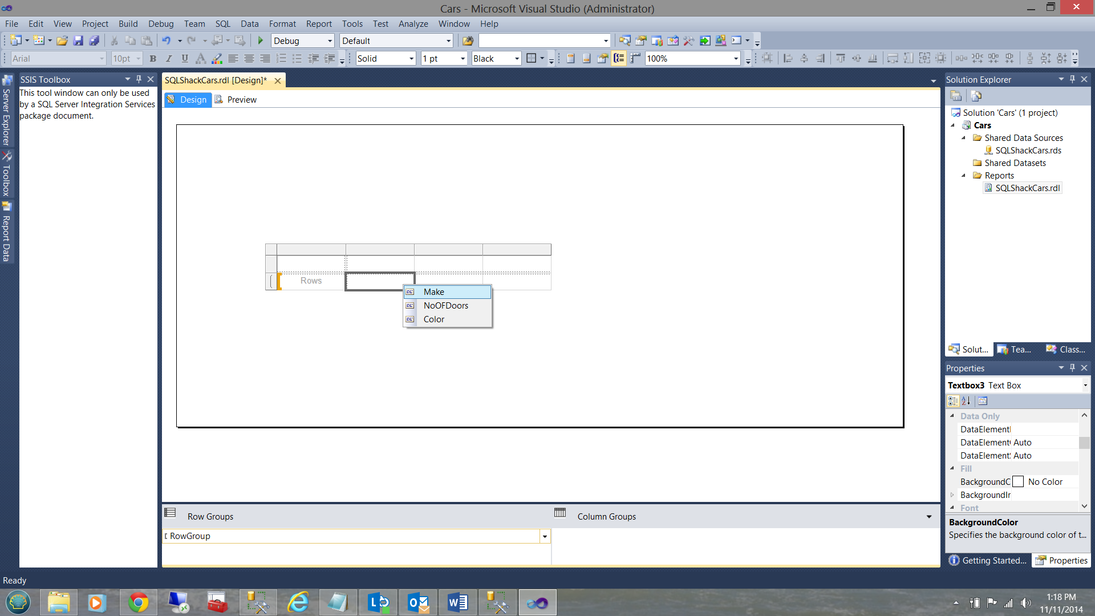Open the zoom 100% dropdown
This screenshot has width=1095, height=616.
coord(736,58)
